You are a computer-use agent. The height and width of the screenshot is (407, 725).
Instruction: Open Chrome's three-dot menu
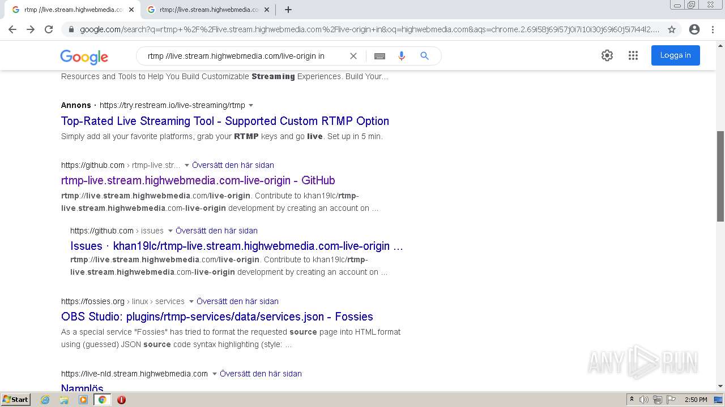click(714, 29)
